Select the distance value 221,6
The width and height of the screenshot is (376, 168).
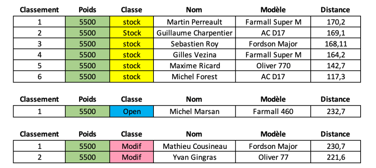click(x=335, y=158)
